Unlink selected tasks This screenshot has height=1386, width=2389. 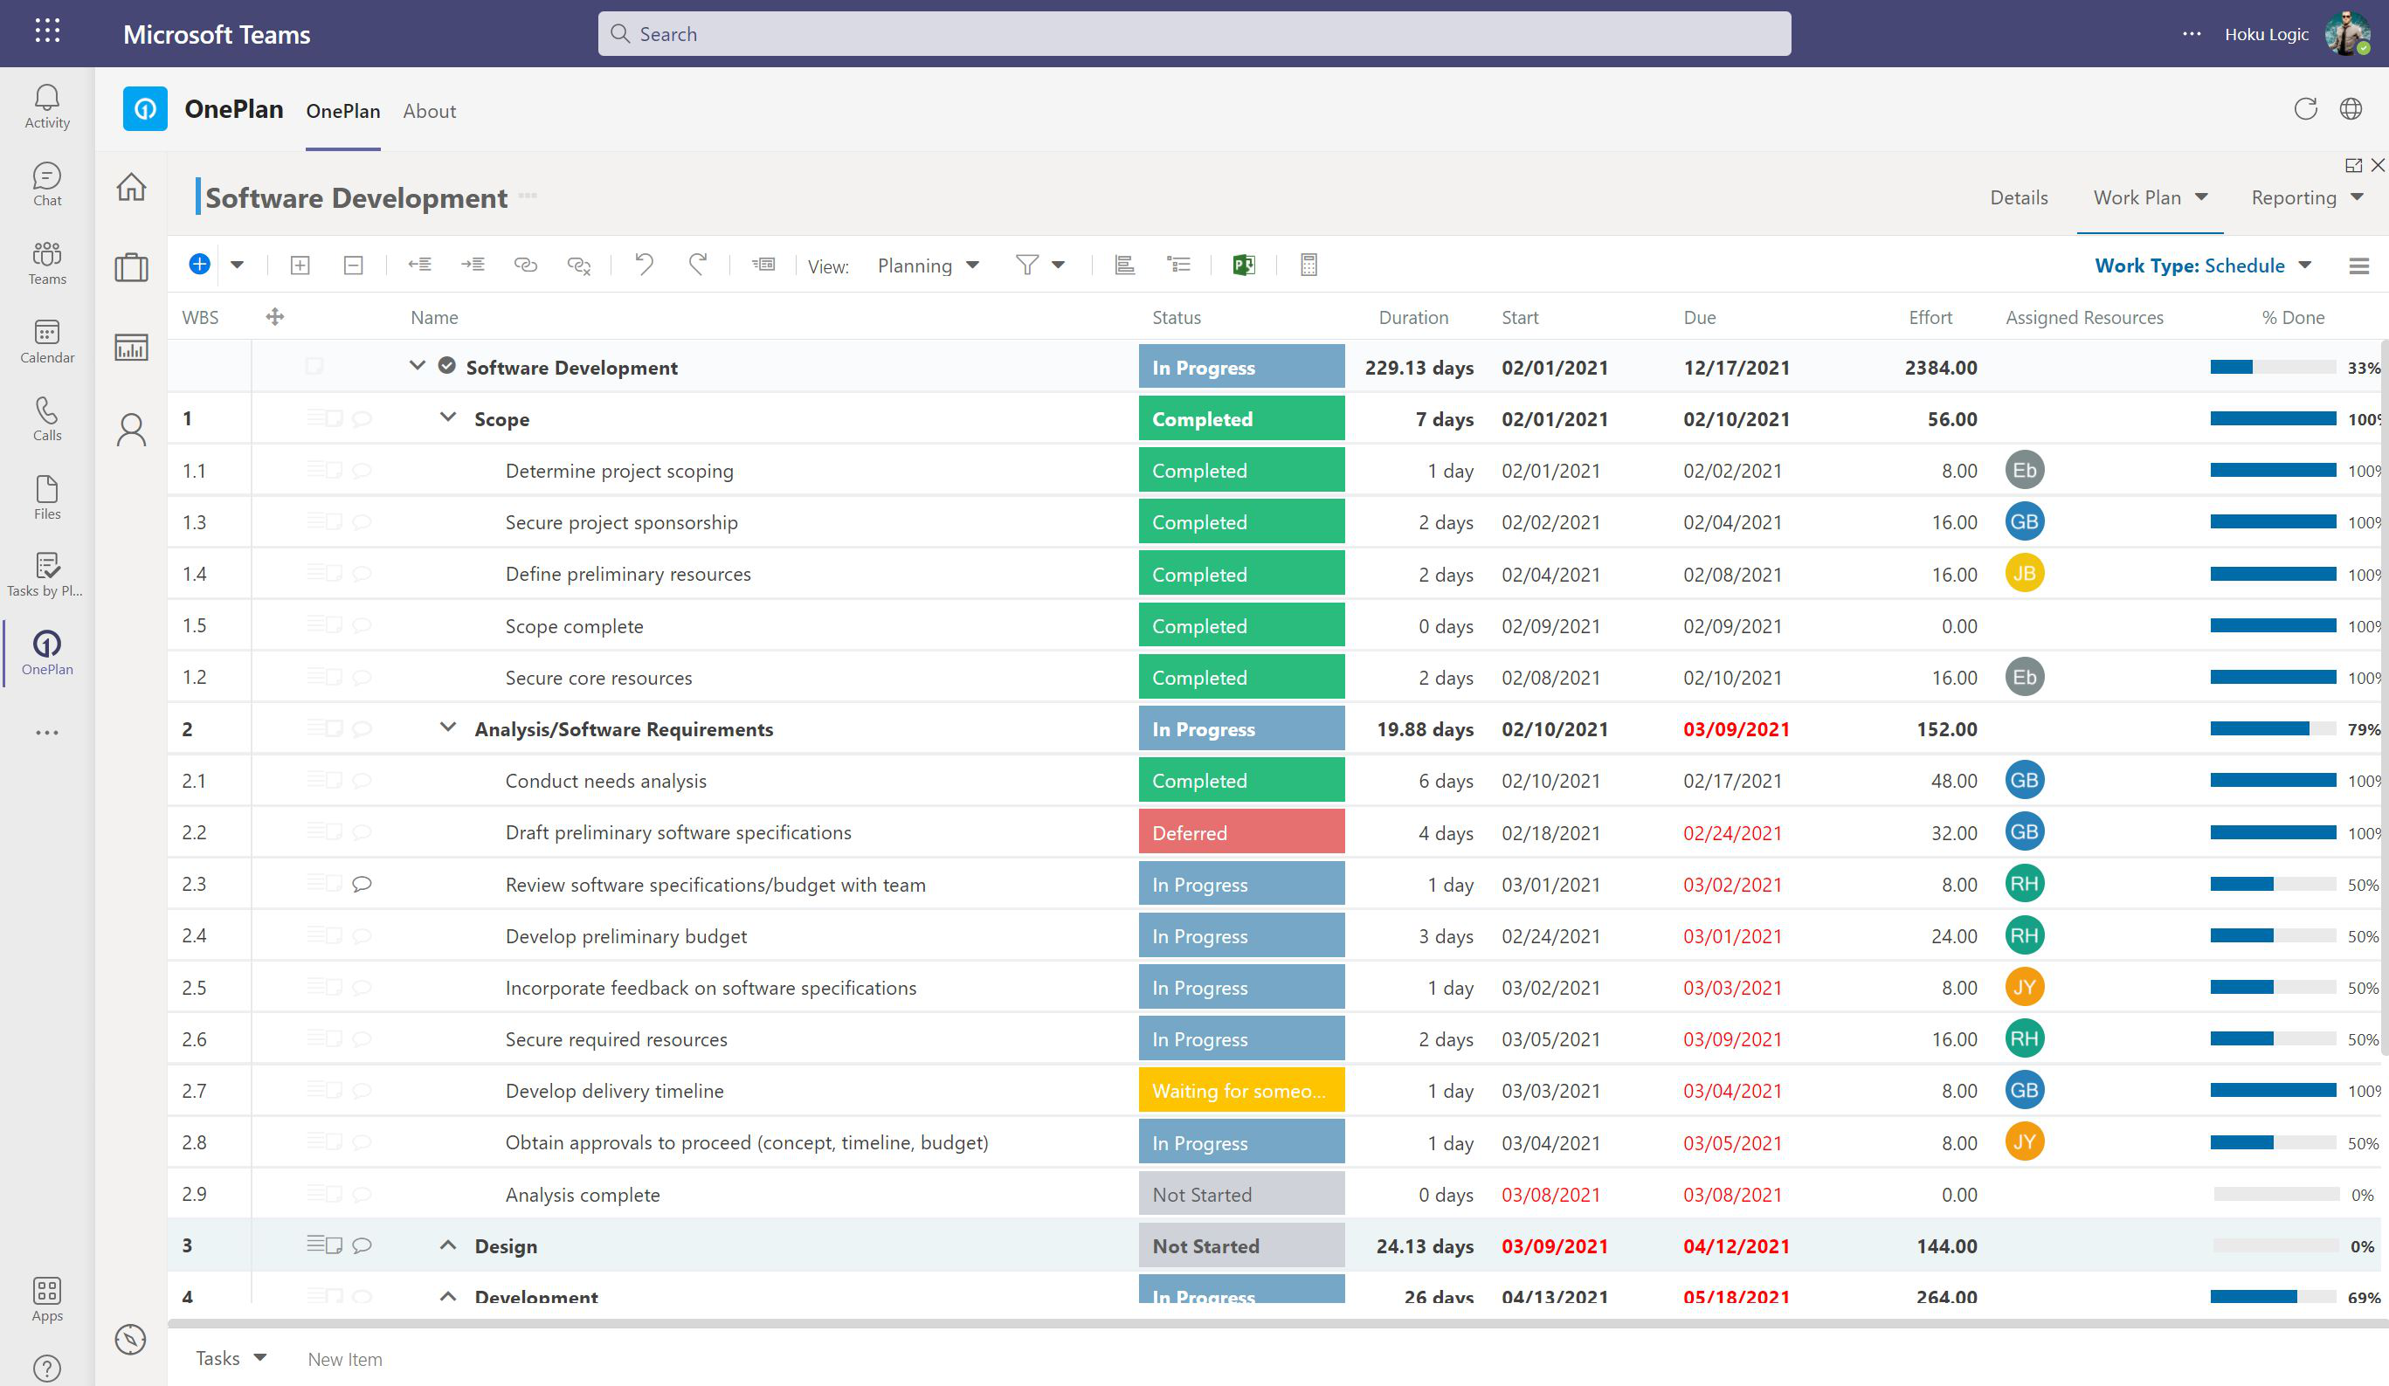click(x=579, y=265)
